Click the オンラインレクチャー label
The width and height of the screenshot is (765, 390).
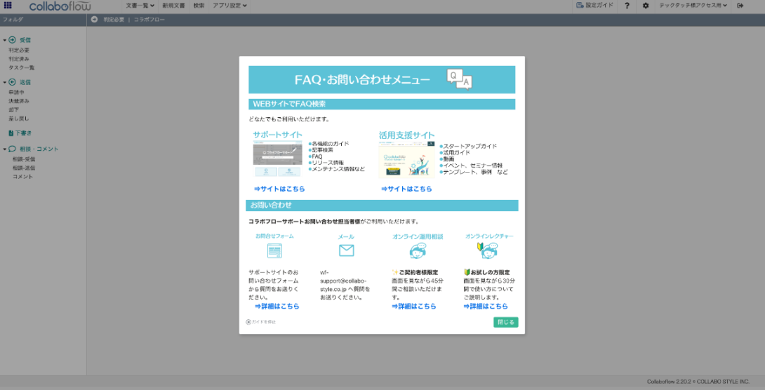[x=489, y=236]
